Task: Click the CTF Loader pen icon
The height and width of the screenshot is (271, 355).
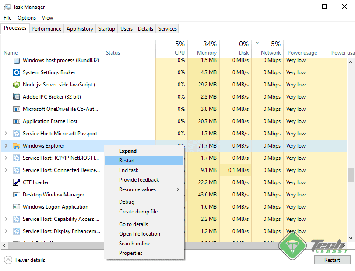Action: tap(17, 182)
